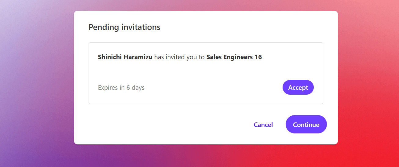Click empty card area left of Accept
The height and width of the screenshot is (167, 399).
[214, 88]
